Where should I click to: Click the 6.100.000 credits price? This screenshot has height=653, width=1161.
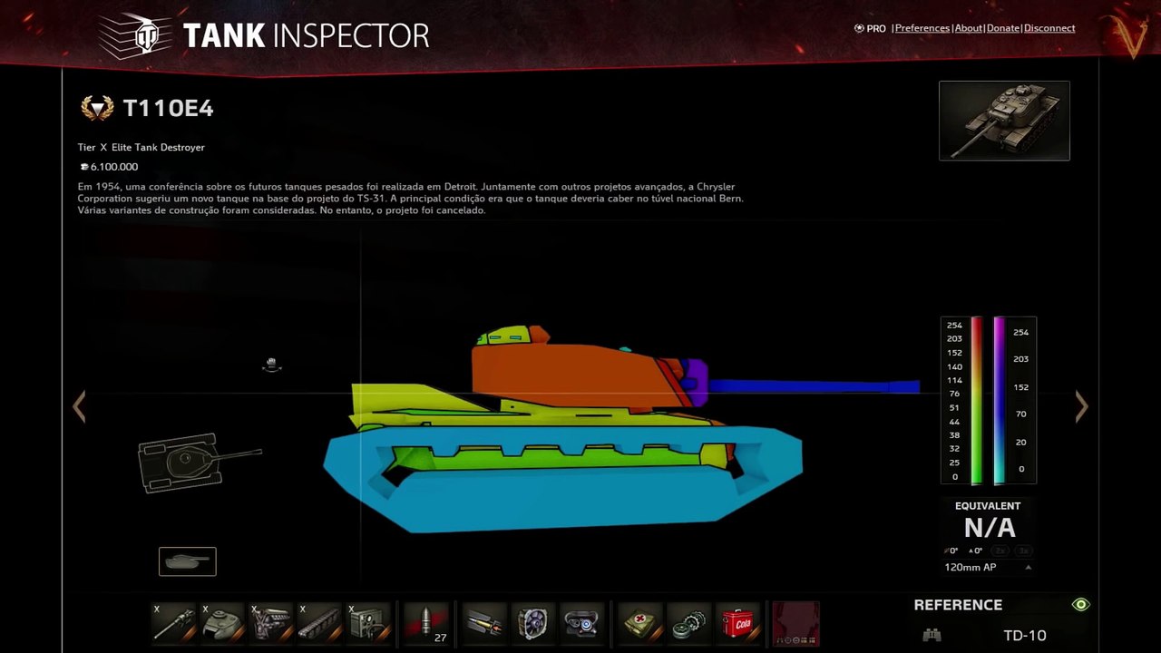pos(109,167)
